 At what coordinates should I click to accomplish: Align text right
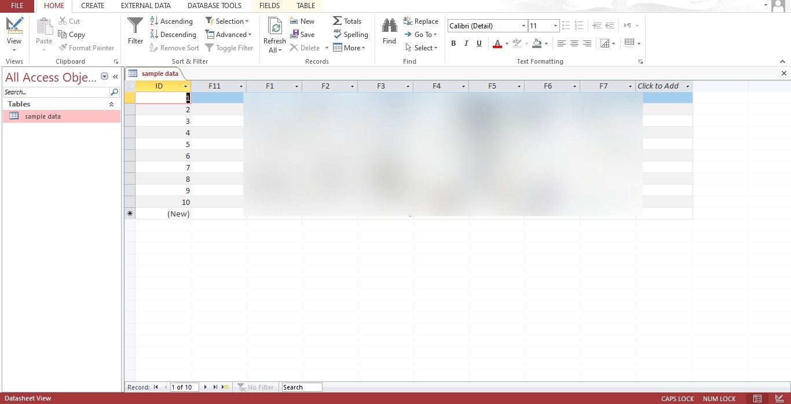(x=587, y=43)
